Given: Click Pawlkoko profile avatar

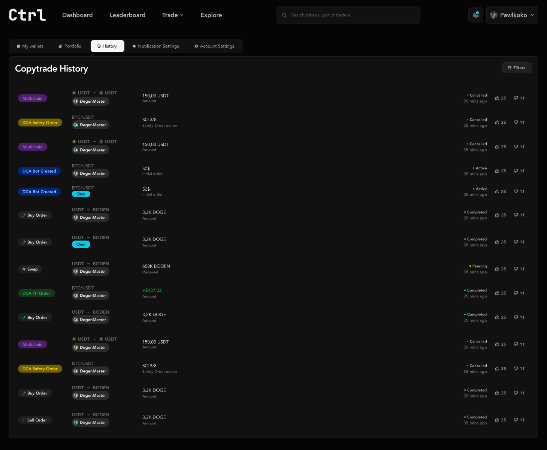Looking at the screenshot, I should coord(493,15).
